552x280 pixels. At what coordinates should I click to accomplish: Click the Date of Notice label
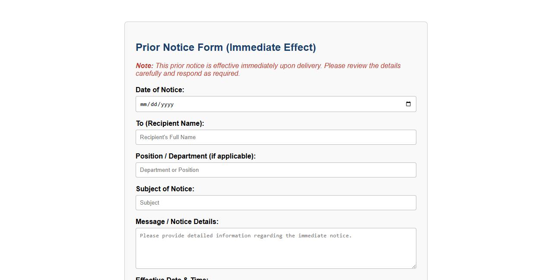[x=160, y=90]
